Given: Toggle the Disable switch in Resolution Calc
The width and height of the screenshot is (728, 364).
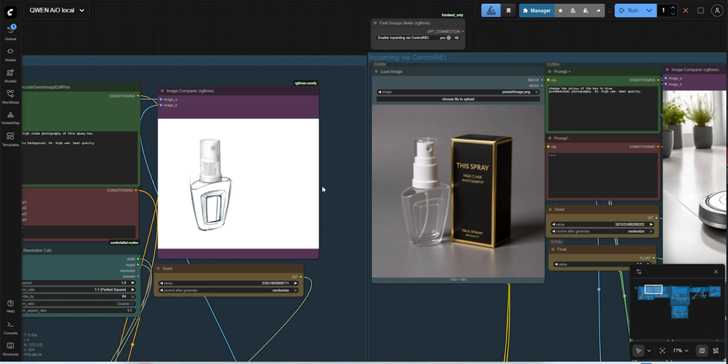Looking at the screenshot, I should (132, 303).
